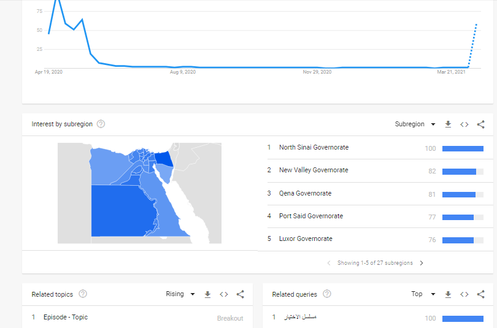Open the Rising sort dropdown
This screenshot has height=328, width=497.
pyautogui.click(x=180, y=294)
